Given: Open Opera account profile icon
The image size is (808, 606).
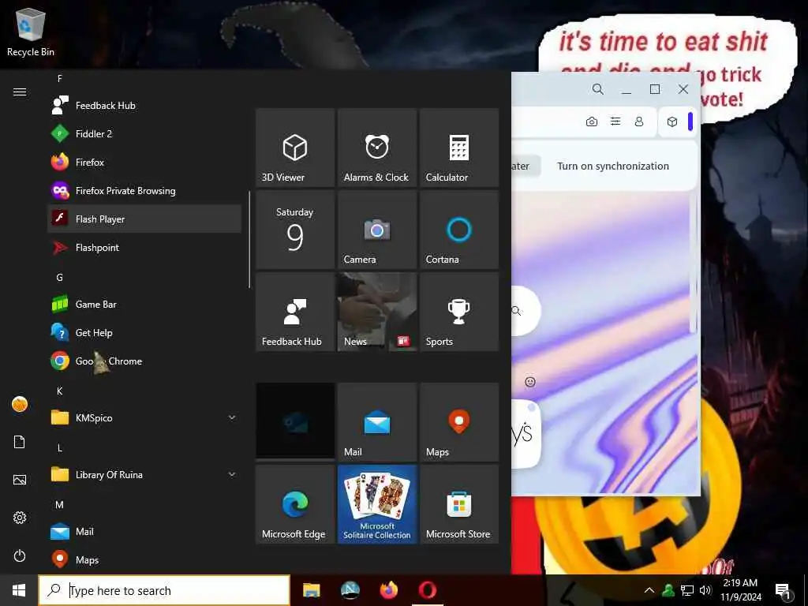Looking at the screenshot, I should point(639,122).
